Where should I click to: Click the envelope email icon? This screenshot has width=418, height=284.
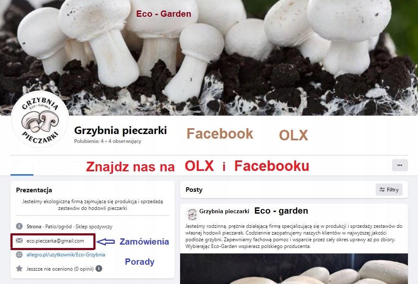19,240
